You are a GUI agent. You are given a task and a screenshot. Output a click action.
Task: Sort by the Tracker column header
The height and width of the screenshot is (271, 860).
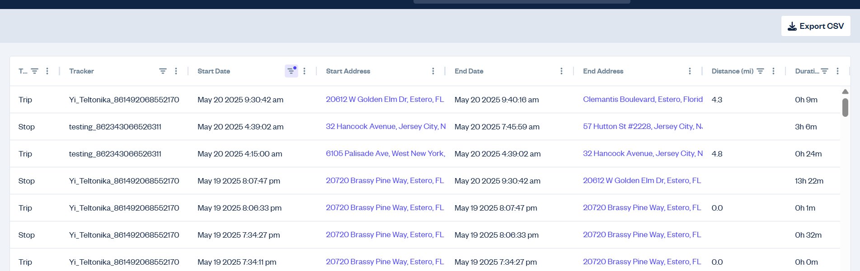pyautogui.click(x=81, y=71)
